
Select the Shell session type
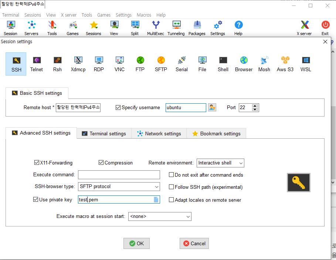pos(223,64)
